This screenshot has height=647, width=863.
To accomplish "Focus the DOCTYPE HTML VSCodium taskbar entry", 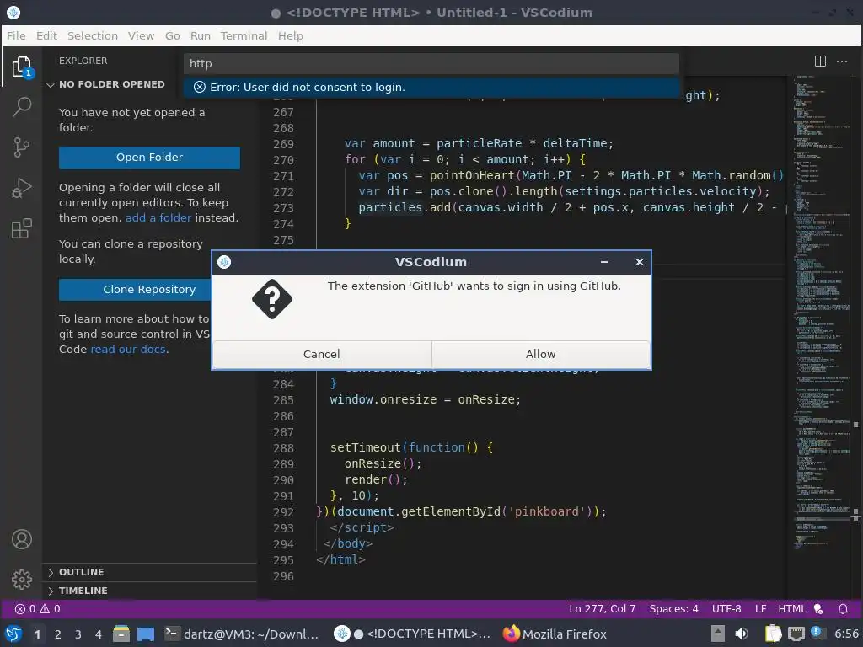I will [x=412, y=634].
